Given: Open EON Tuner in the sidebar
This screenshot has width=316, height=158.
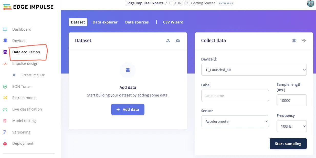Looking at the screenshot, I should 22,87.
